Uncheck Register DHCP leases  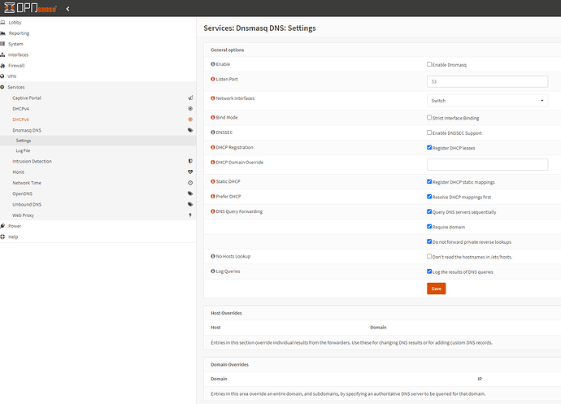point(429,148)
